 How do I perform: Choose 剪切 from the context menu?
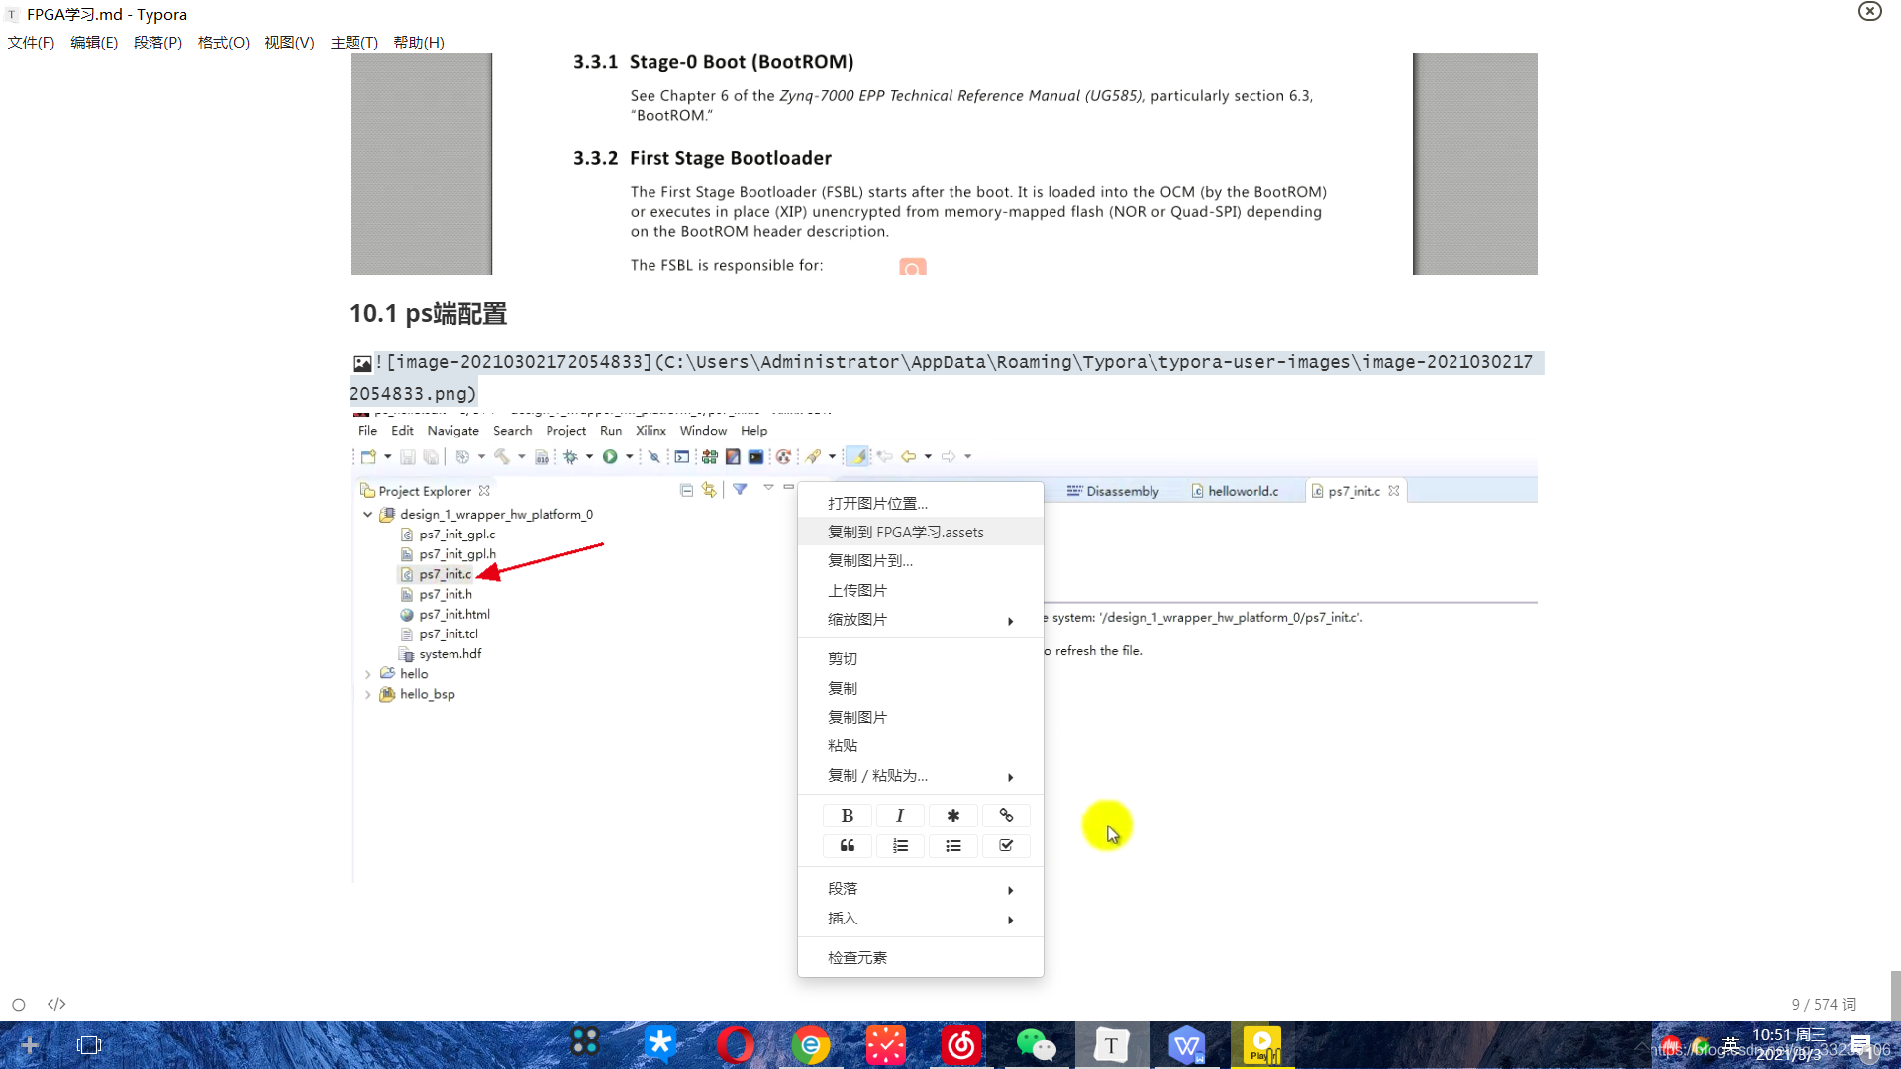click(920, 659)
